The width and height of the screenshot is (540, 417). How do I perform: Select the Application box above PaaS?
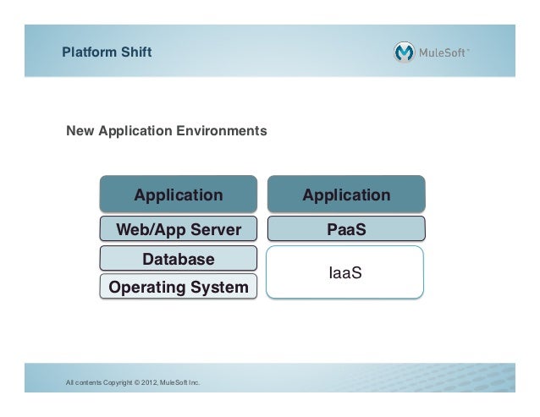pos(346,194)
